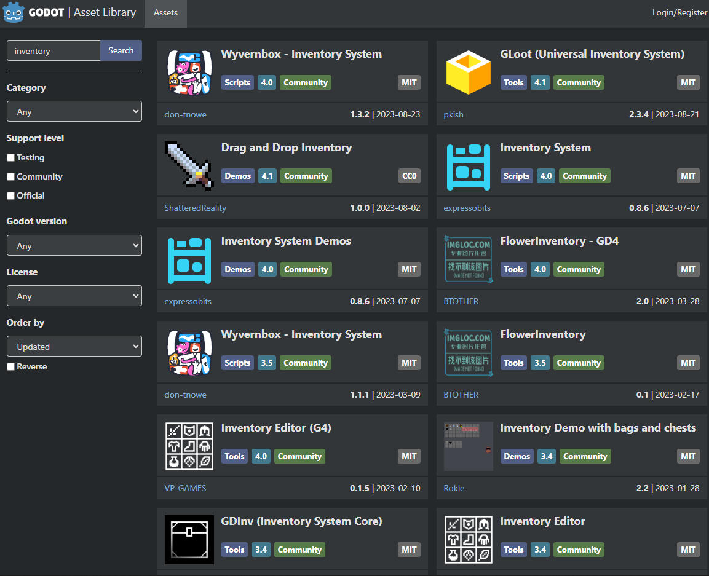Click the MIT badge on the GLoot card

pos(688,82)
